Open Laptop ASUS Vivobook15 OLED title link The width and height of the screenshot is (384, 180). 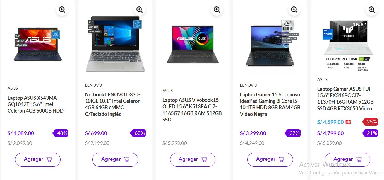click(x=192, y=110)
